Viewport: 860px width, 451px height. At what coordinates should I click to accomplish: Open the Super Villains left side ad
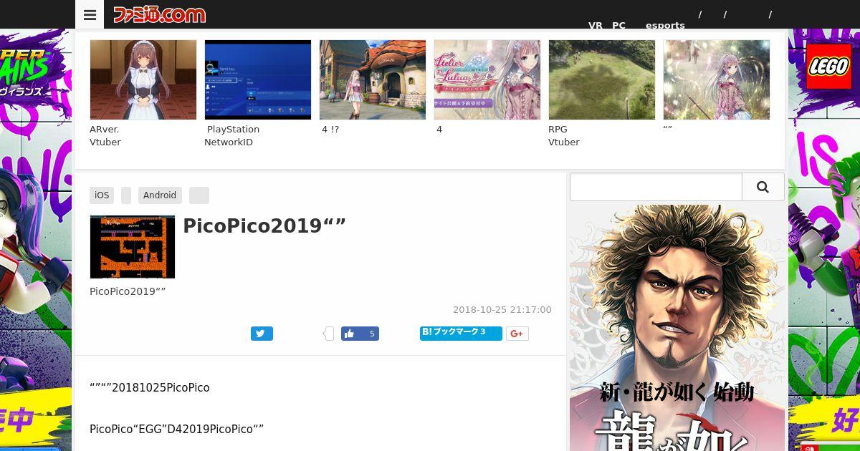(36, 240)
